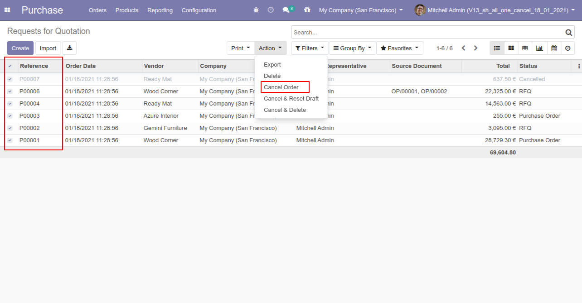Uncheck the P00004 row checkbox
This screenshot has width=582, height=303.
click(10, 104)
